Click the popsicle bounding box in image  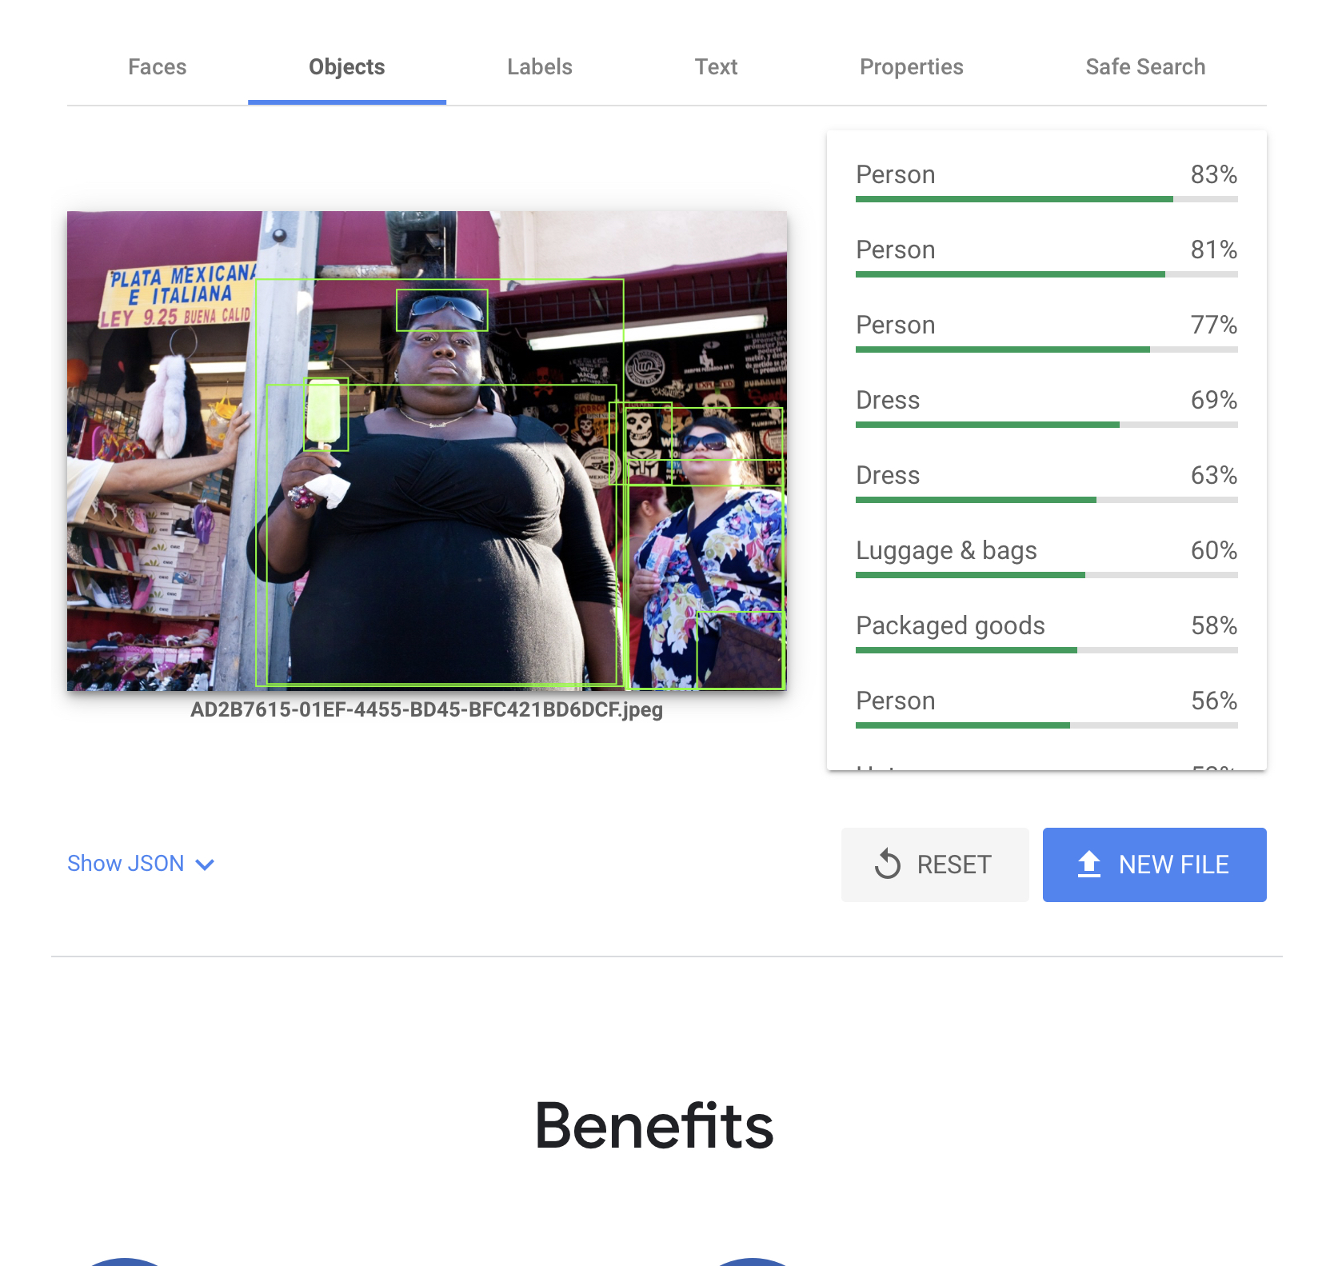click(x=326, y=414)
